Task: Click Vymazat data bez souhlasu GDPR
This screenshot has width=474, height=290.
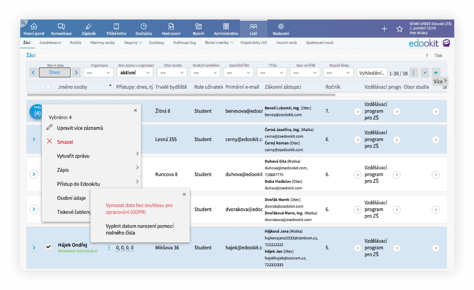Action: [x=139, y=209]
